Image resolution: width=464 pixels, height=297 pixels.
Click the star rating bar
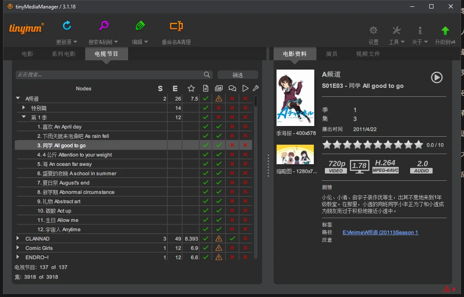[372, 145]
